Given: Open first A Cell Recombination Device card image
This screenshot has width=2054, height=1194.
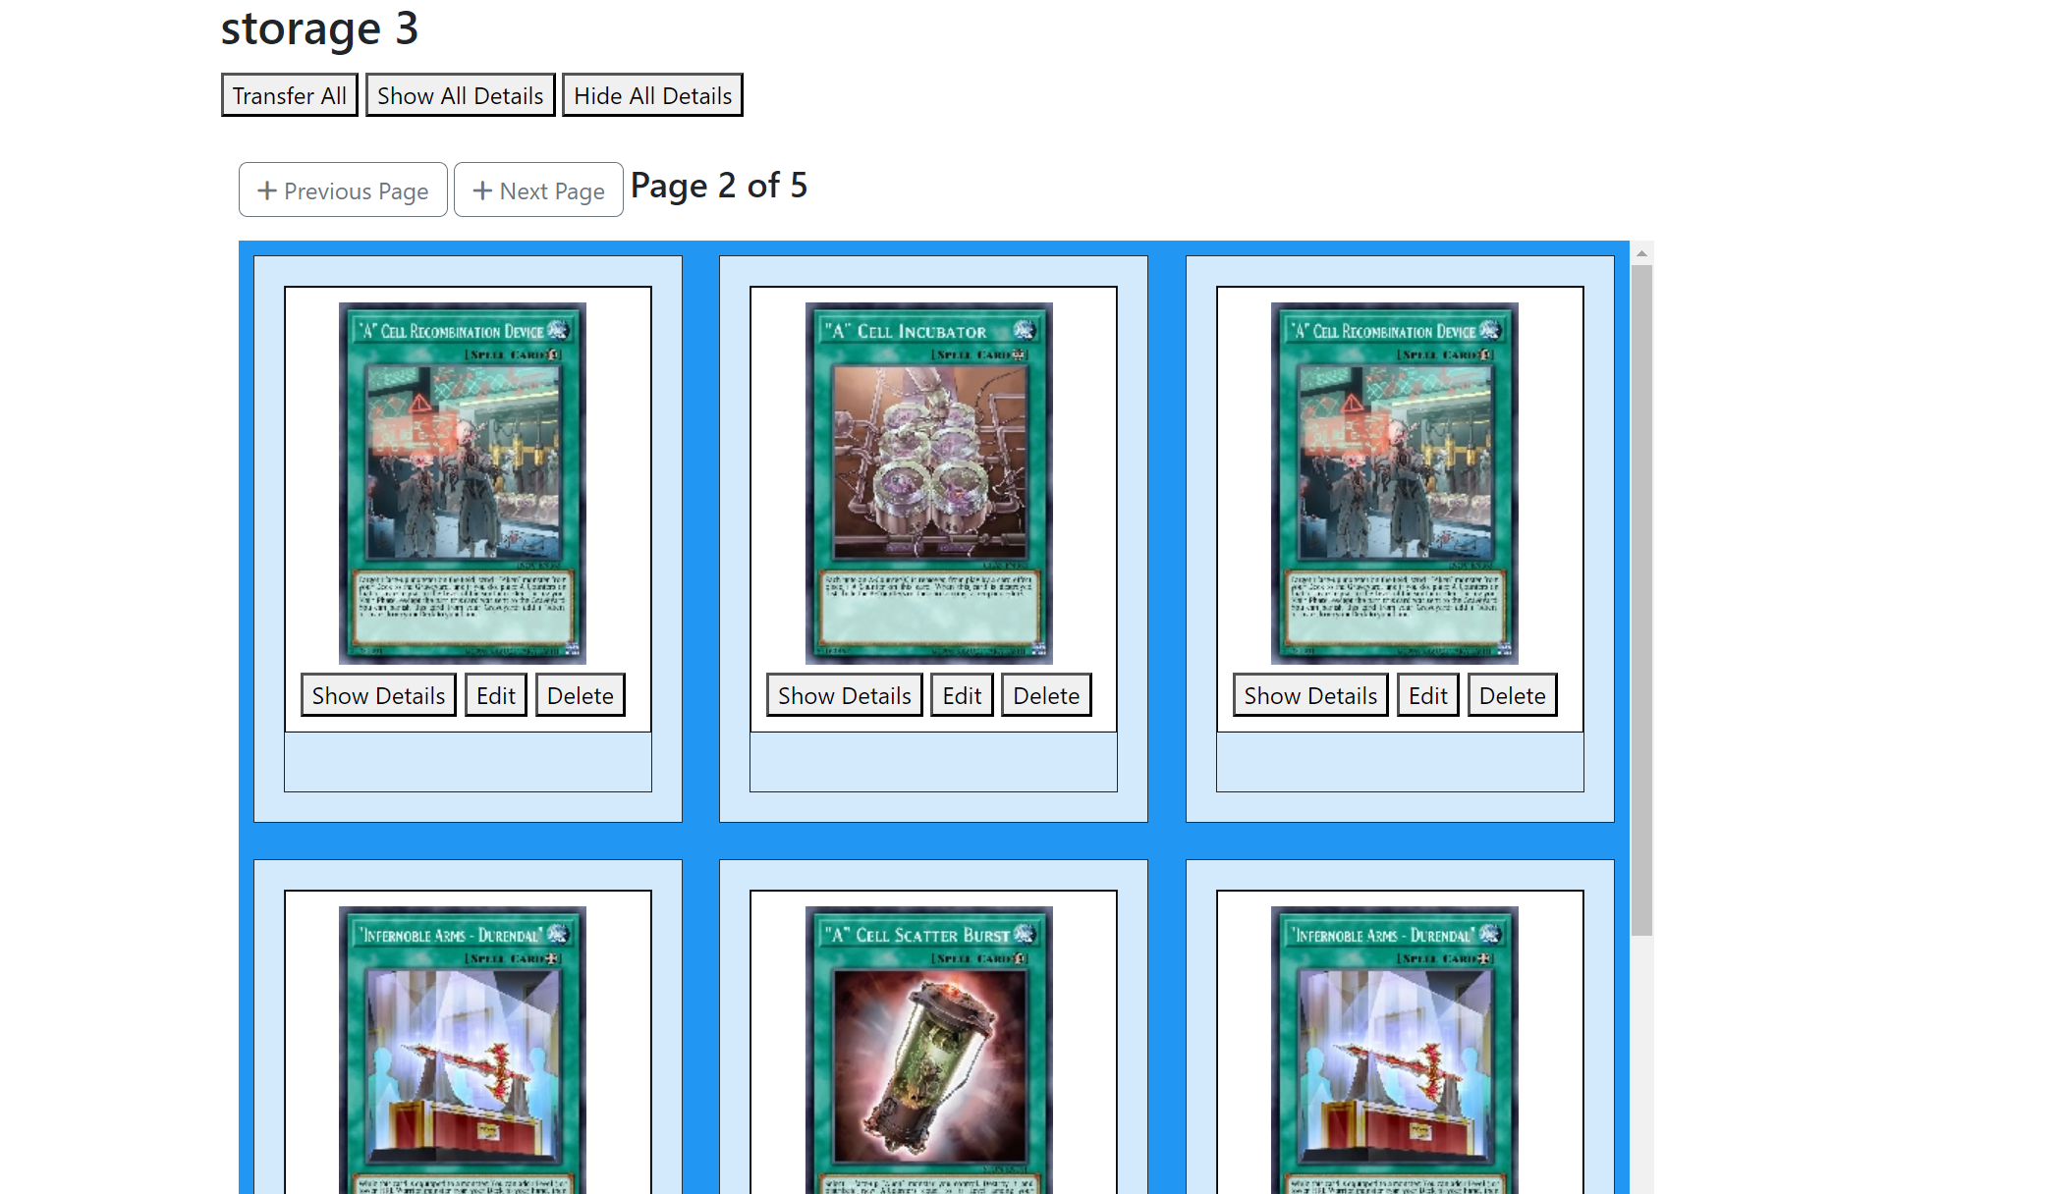Looking at the screenshot, I should [463, 483].
